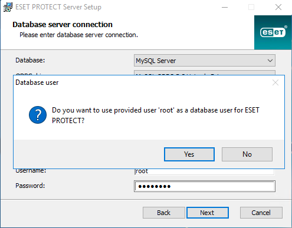Click 'Please enter database server connection.' text

(x=79, y=35)
